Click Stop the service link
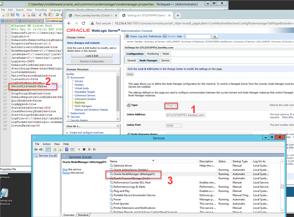 click(x=65, y=169)
